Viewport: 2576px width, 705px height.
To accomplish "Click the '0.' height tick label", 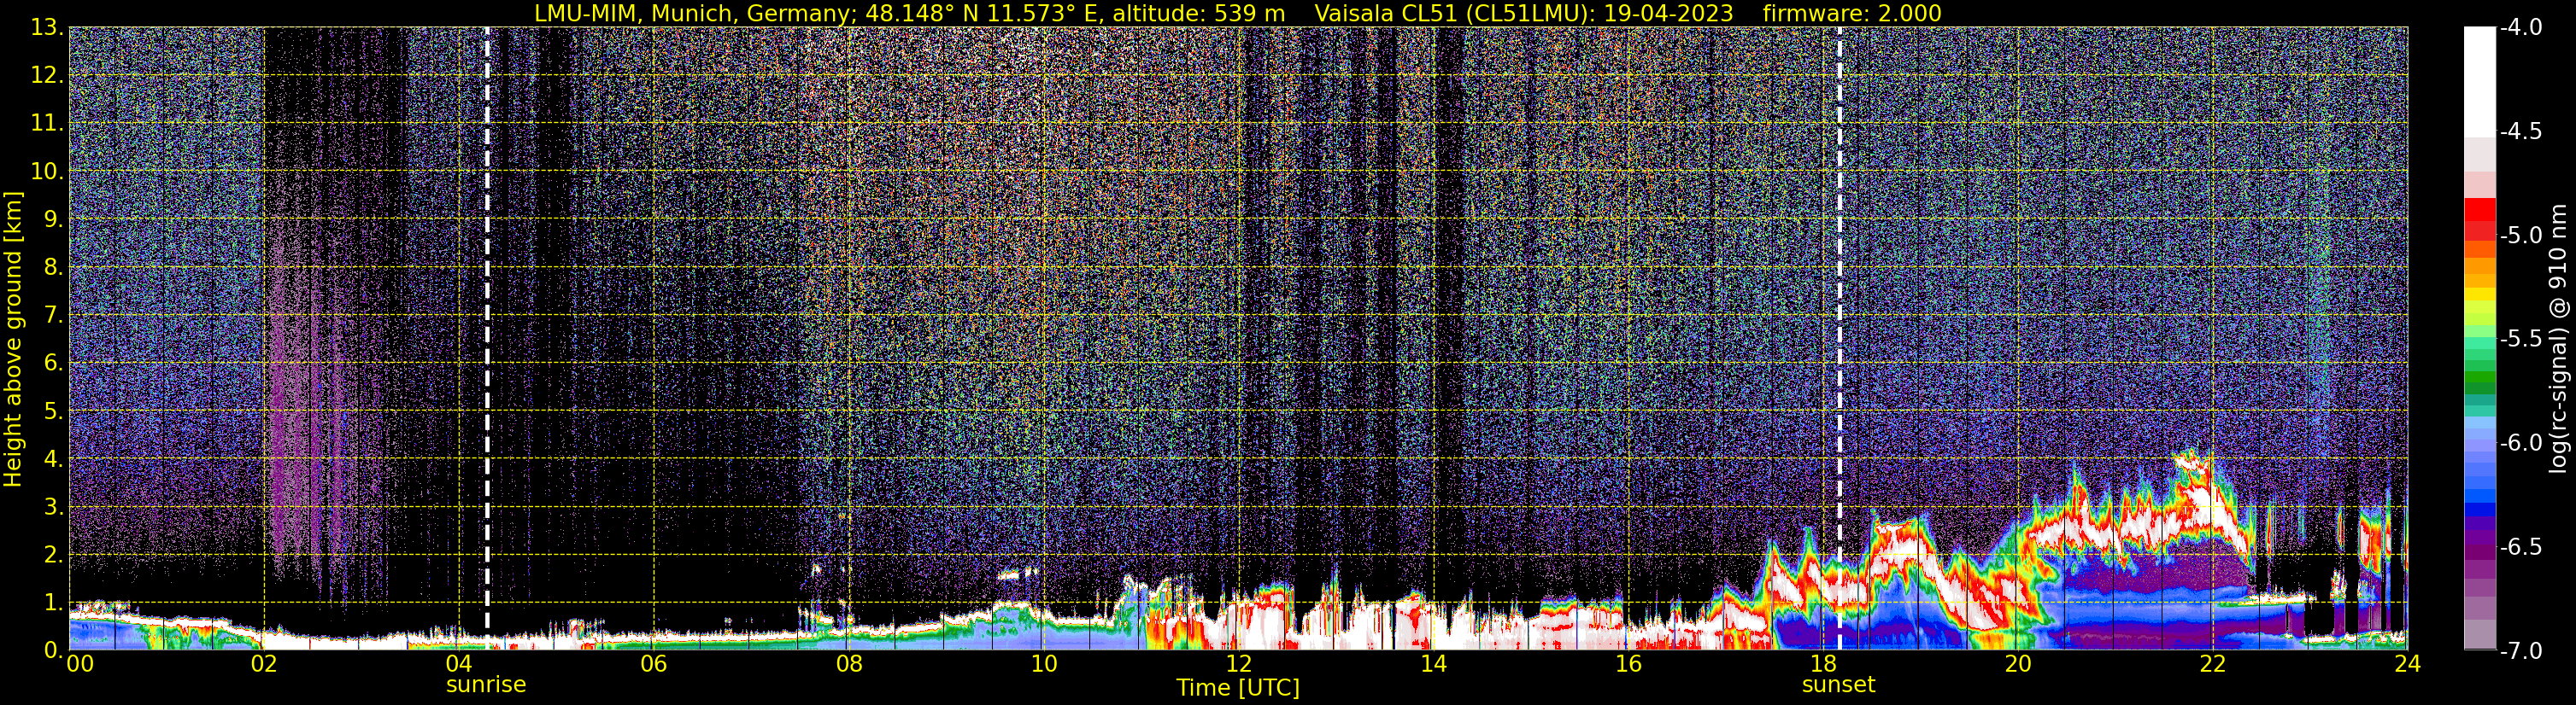I will tap(53, 650).
